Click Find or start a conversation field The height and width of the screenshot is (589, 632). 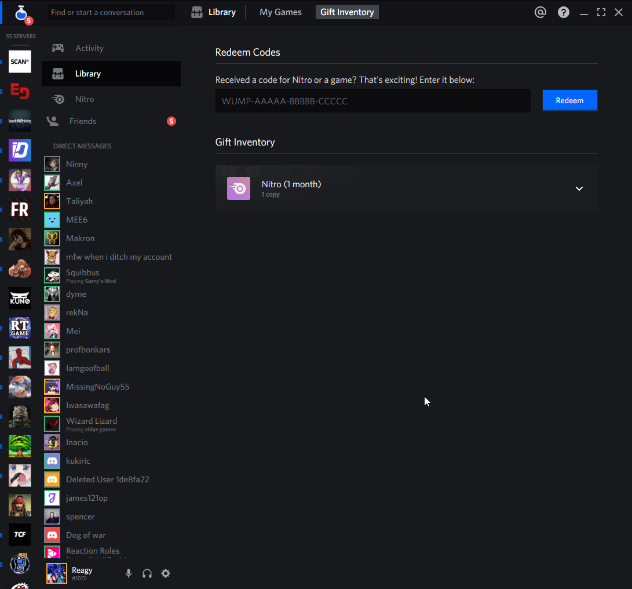[111, 12]
